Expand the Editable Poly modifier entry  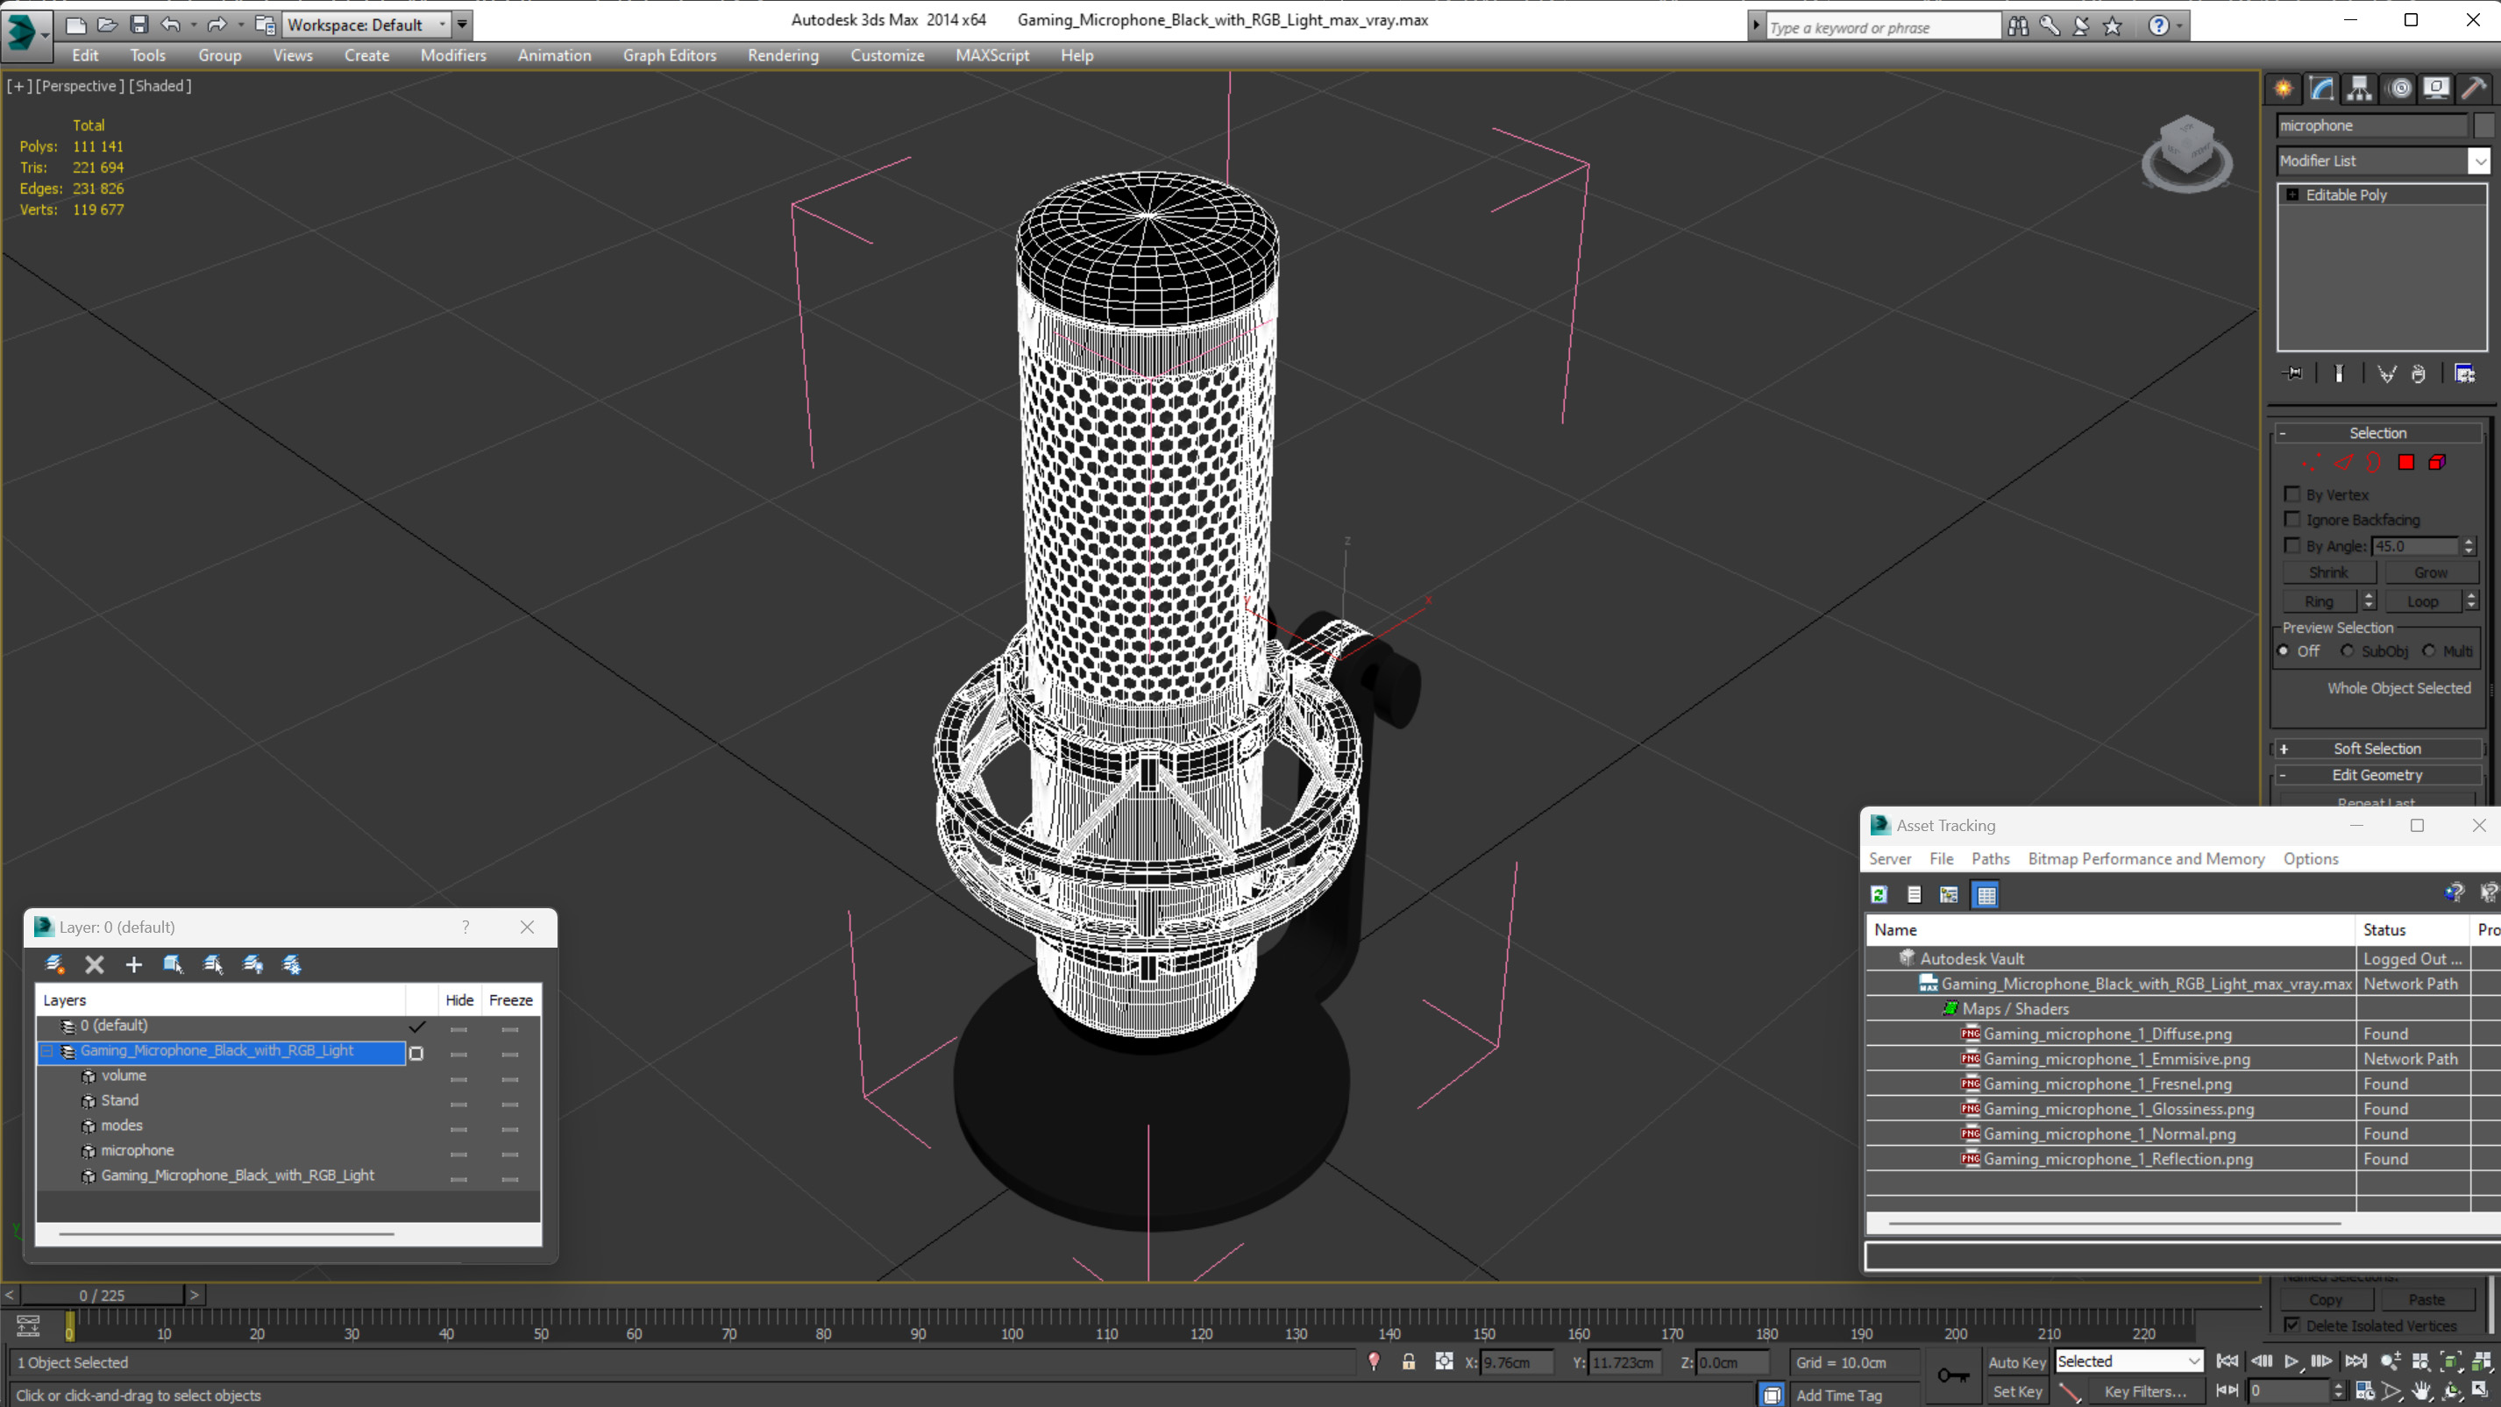[x=2292, y=195]
